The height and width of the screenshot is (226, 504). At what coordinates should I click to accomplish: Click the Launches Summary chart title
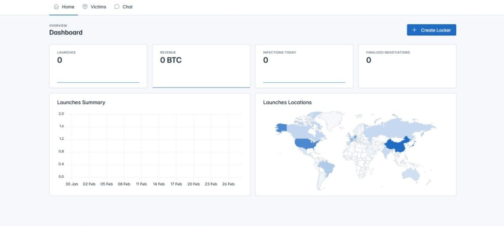point(81,102)
